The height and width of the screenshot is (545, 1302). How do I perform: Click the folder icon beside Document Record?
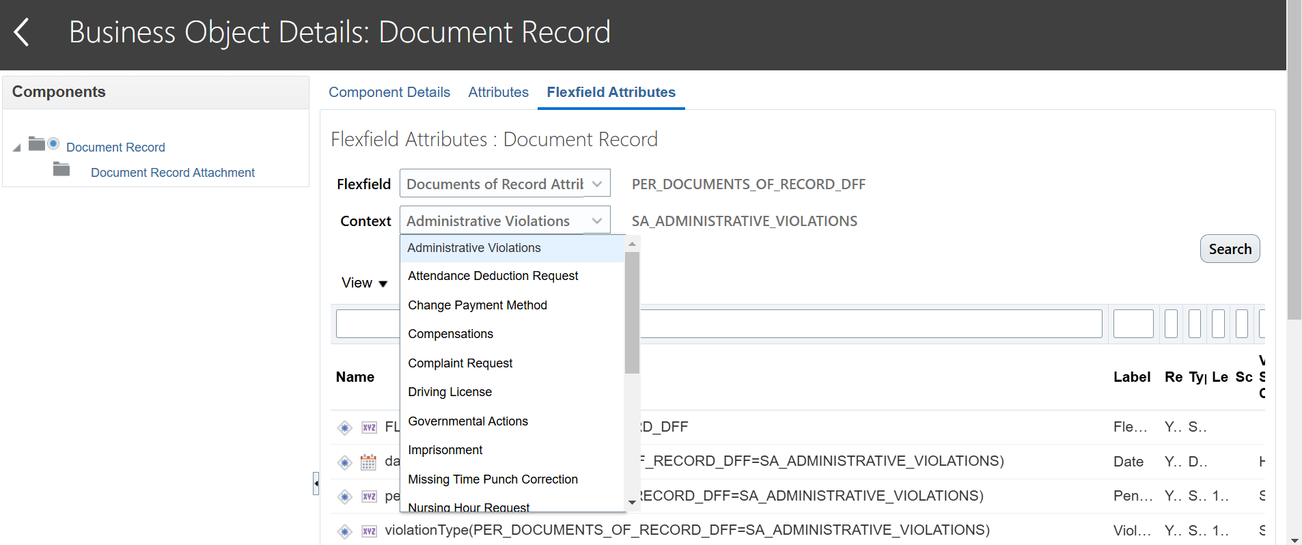[37, 143]
